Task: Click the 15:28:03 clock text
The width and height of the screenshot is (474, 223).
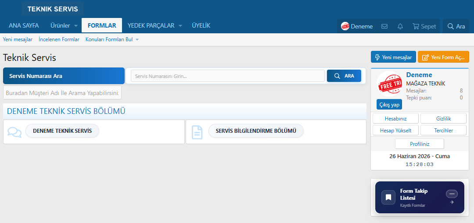Action: click(x=420, y=164)
